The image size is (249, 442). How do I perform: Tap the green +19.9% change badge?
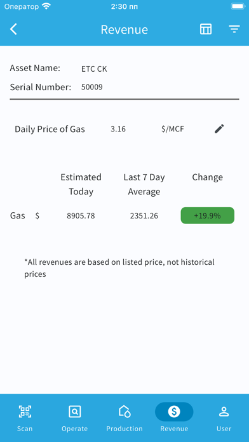click(208, 216)
